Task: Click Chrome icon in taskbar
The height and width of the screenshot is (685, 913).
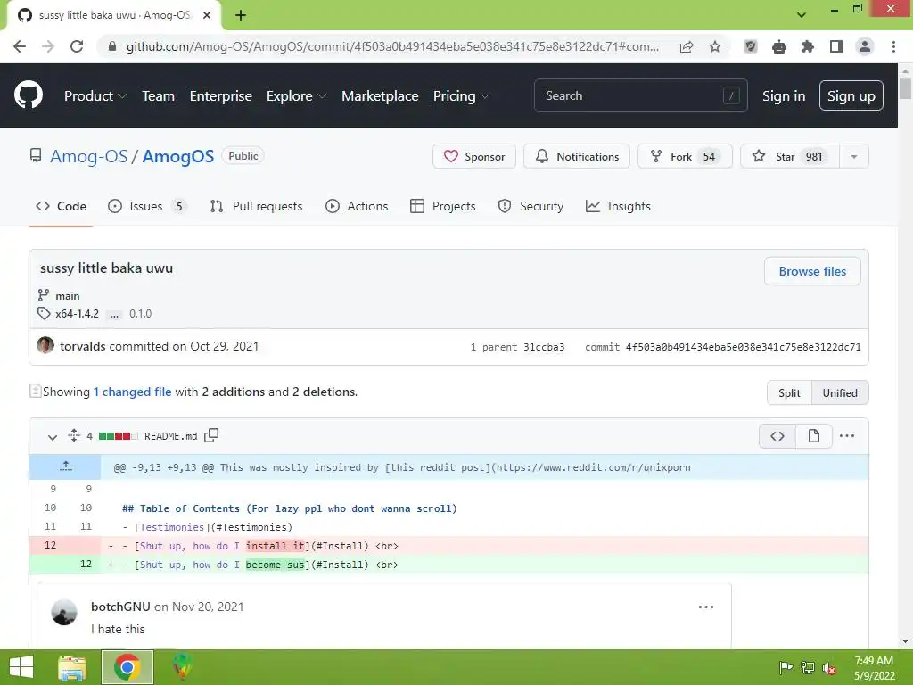Action: [127, 667]
